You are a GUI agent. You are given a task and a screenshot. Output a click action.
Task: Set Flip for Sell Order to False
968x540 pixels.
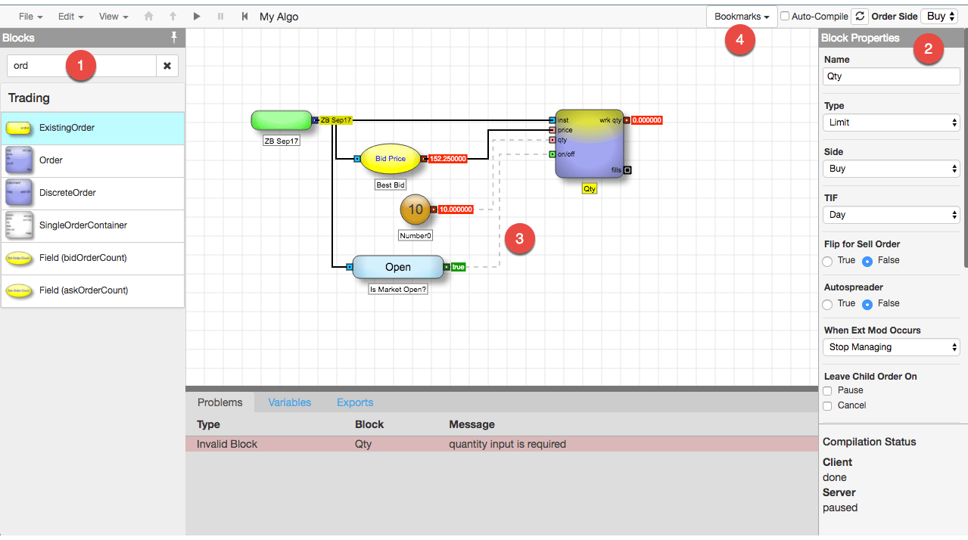pyautogui.click(x=867, y=260)
